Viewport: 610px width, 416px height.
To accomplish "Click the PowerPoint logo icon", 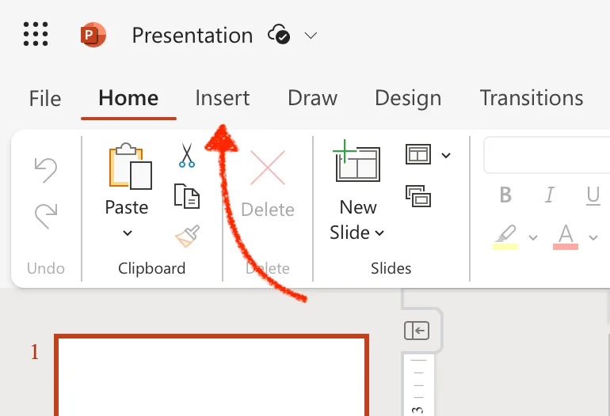I will pyautogui.click(x=93, y=35).
